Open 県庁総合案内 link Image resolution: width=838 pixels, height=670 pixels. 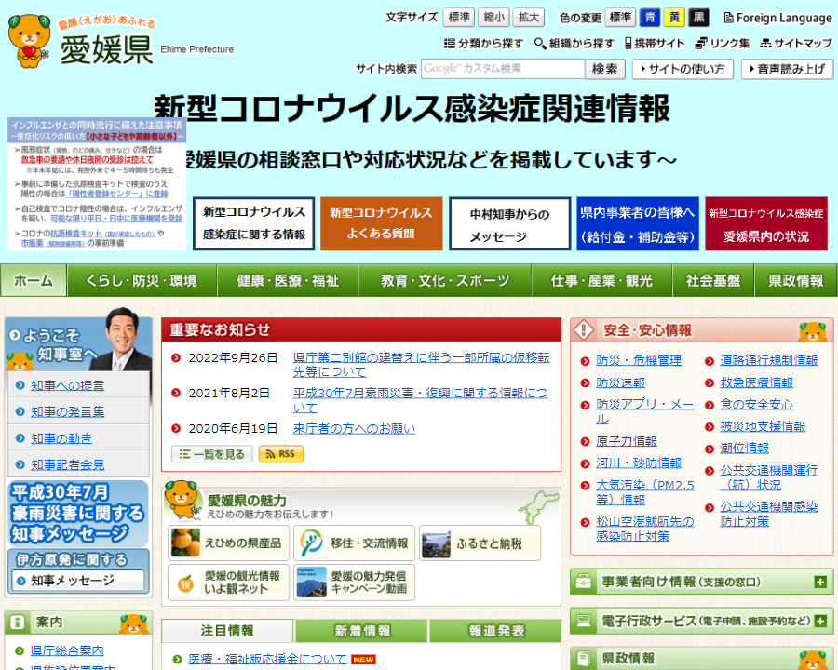[x=67, y=650]
